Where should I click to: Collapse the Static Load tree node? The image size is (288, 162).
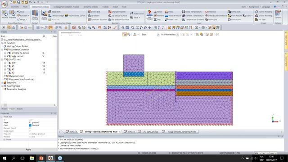point(2,59)
